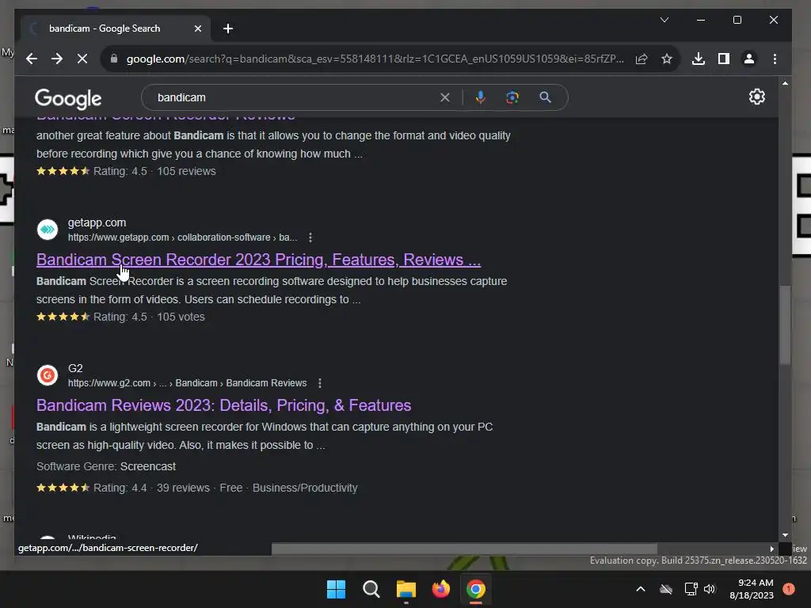The width and height of the screenshot is (811, 608).
Task: Click the G2 site name
Action: [75, 368]
